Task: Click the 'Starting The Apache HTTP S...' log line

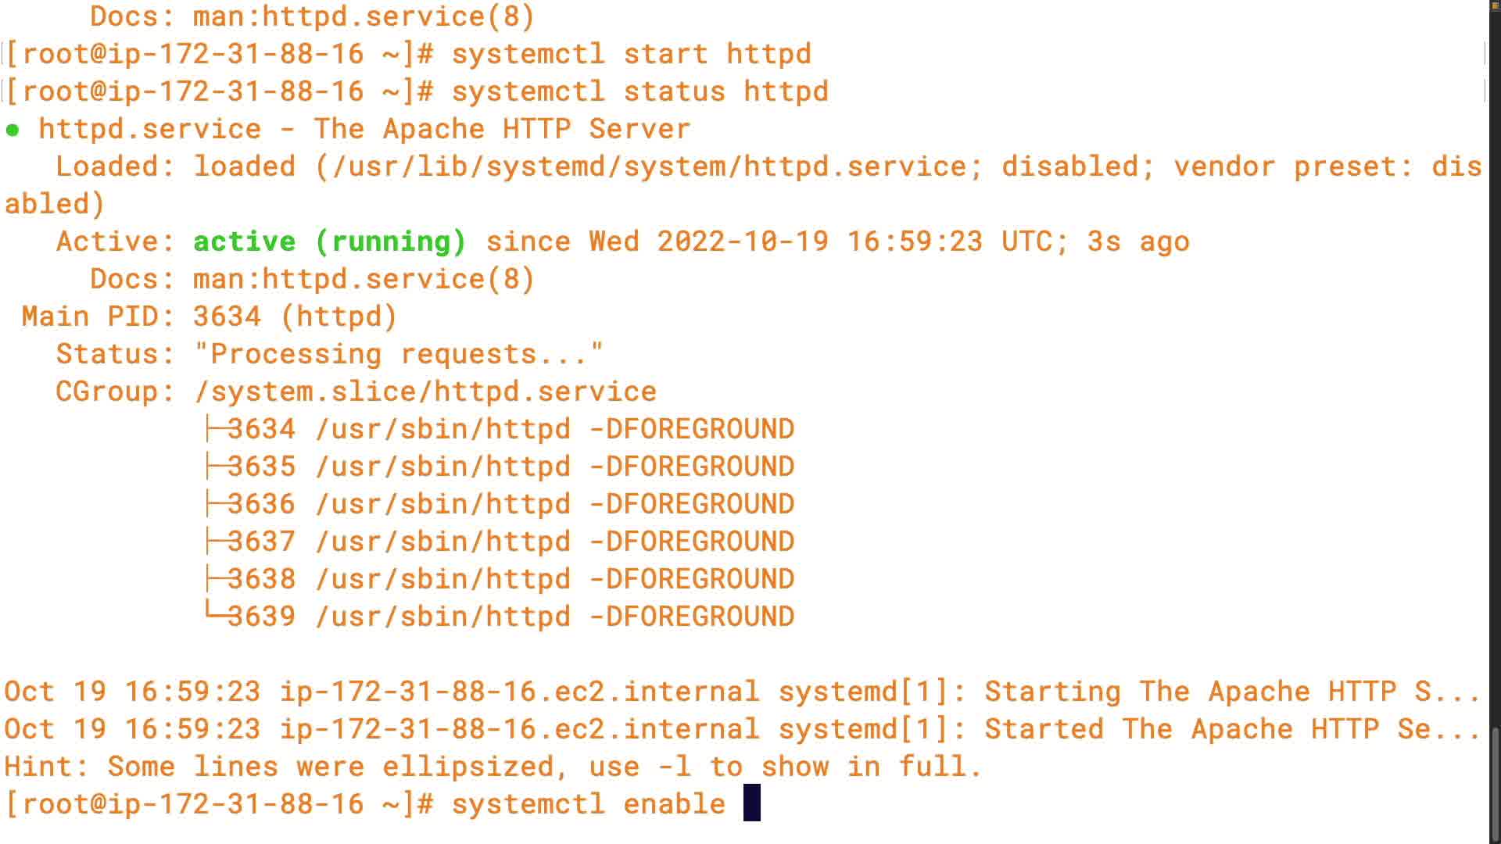Action: click(1231, 692)
